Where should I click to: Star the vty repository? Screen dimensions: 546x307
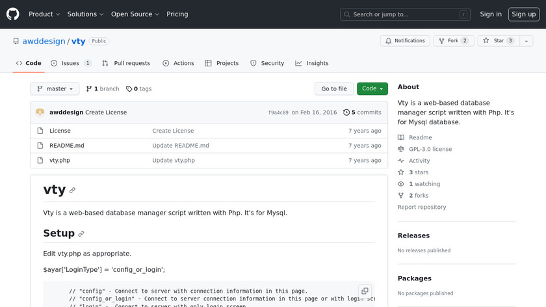[498, 40]
